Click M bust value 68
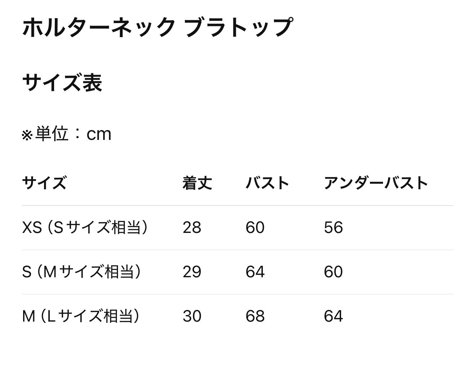Viewport: 476px width, 371px height. (255, 316)
